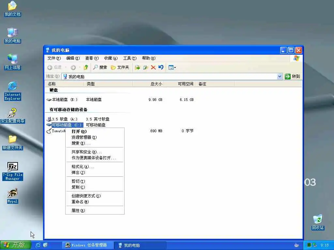Click the Move To toolbar icon
The width and height of the screenshot is (334, 250).
(x=137, y=67)
